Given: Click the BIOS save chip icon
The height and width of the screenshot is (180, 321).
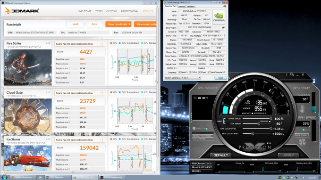Looking at the screenshot, I should pos(223,28).
